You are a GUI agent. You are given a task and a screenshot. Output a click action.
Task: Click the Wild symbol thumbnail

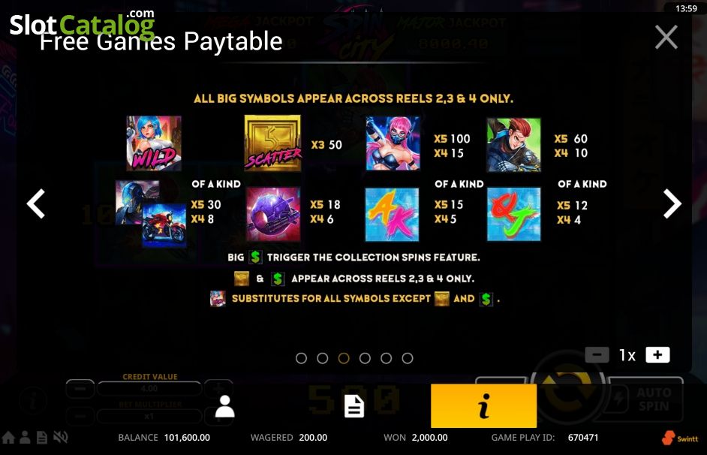pyautogui.click(x=154, y=143)
